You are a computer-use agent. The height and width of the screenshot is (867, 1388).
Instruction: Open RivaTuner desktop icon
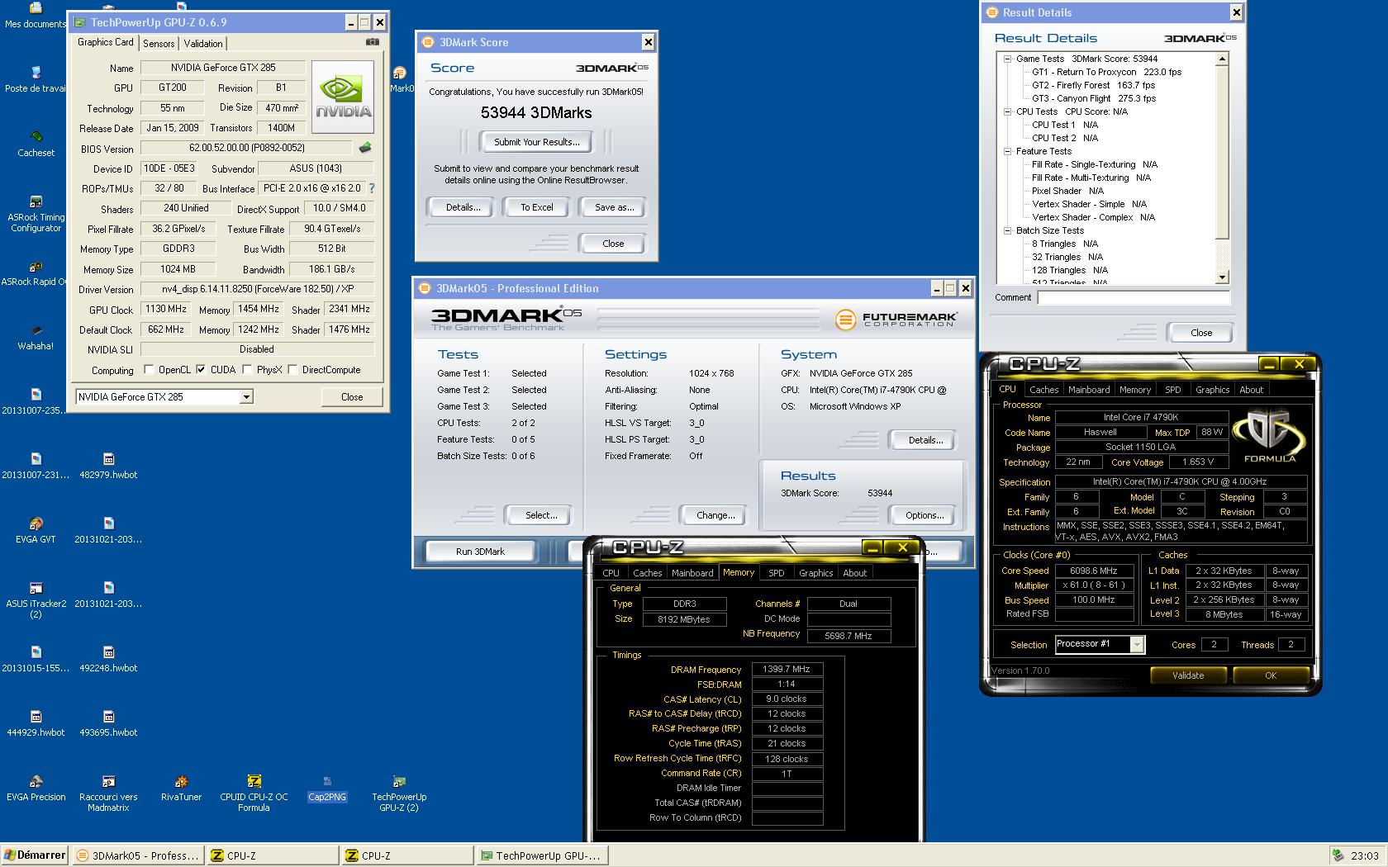tap(181, 788)
